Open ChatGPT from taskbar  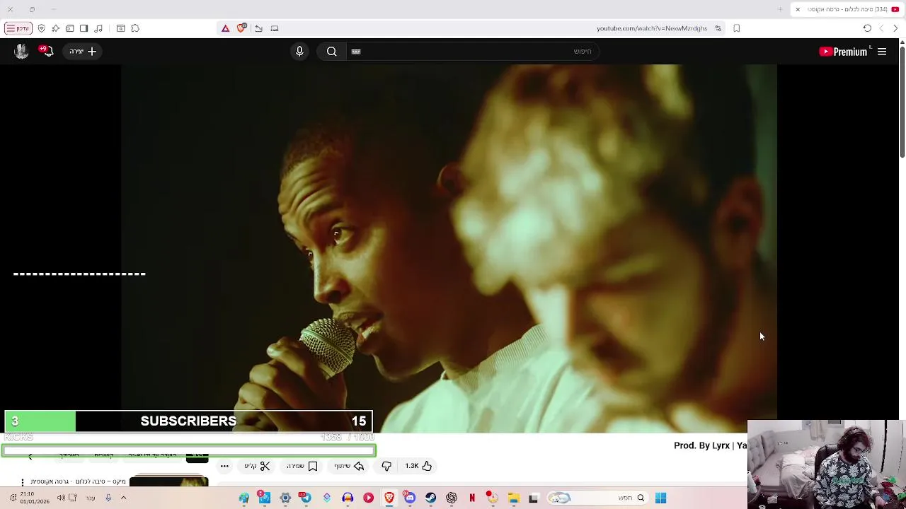coord(452,498)
